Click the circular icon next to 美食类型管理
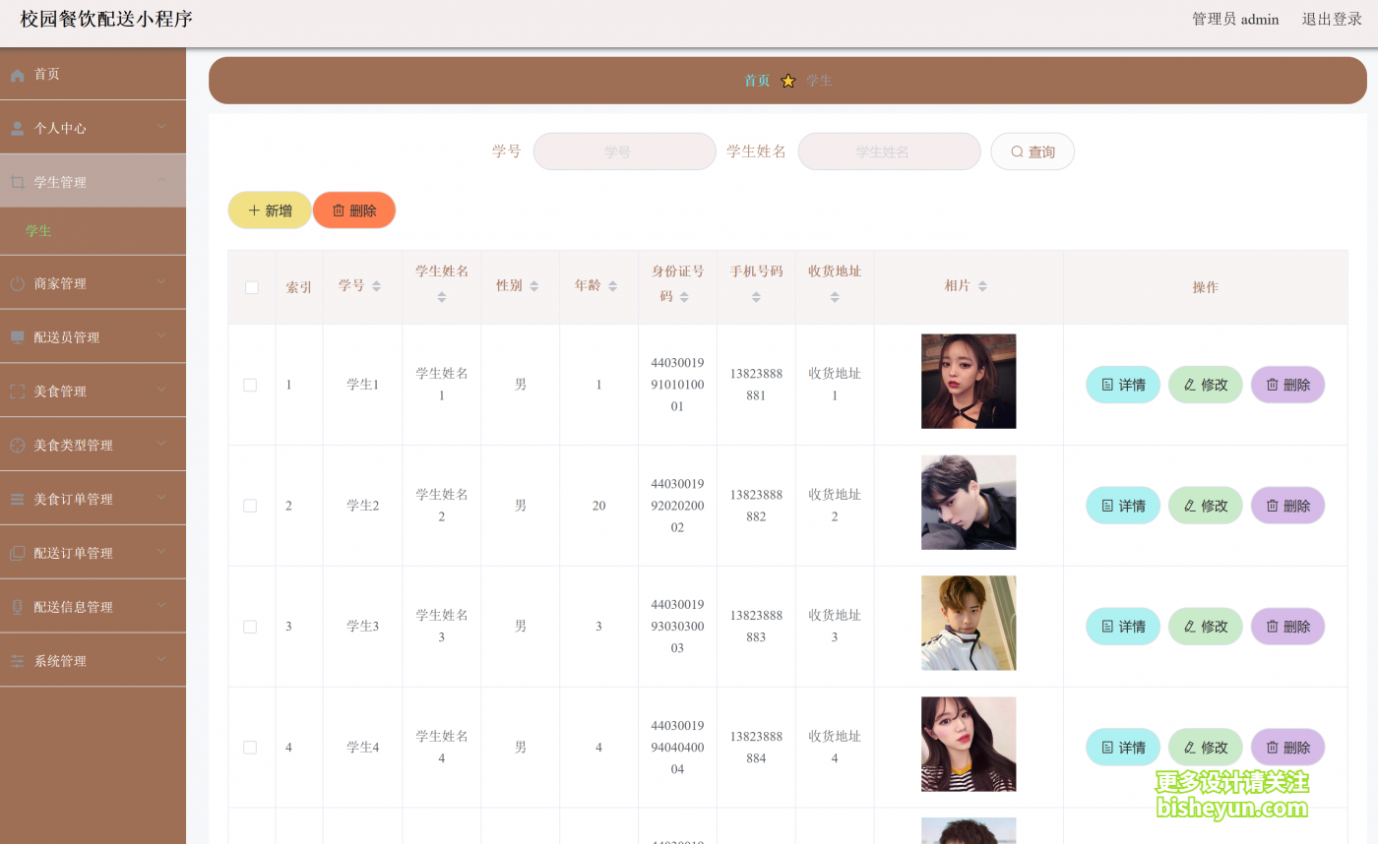This screenshot has height=844, width=1378. [17, 446]
